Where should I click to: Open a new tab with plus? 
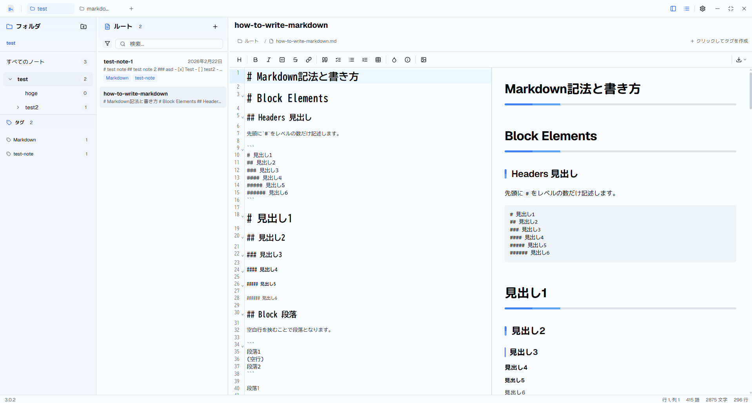point(131,9)
